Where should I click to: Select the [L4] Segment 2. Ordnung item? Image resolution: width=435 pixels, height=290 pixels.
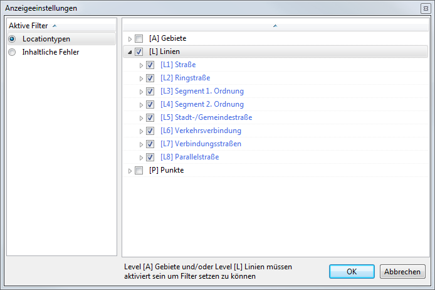(x=202, y=105)
